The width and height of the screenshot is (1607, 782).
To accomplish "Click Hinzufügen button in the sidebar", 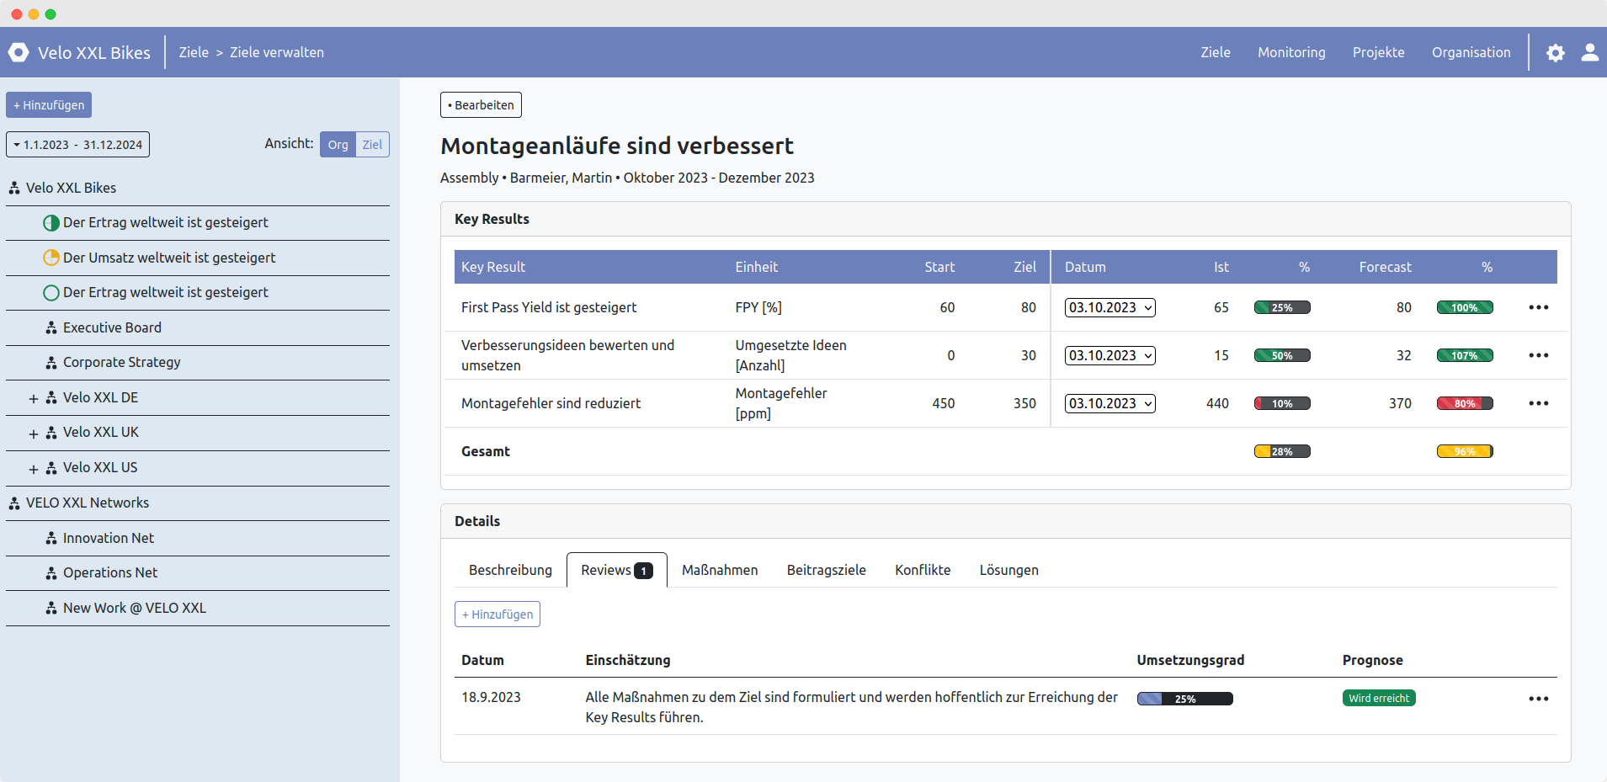I will (49, 105).
